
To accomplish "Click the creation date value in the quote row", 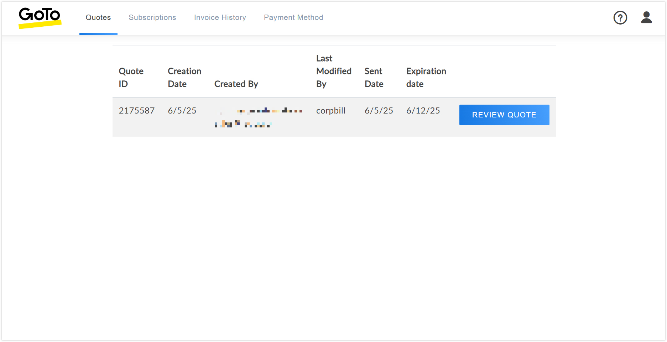I will point(182,111).
